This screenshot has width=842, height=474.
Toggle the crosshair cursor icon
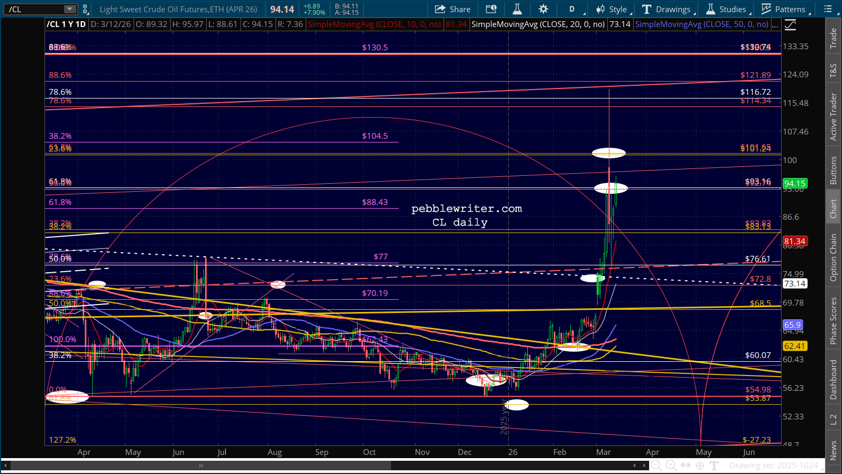click(x=700, y=466)
